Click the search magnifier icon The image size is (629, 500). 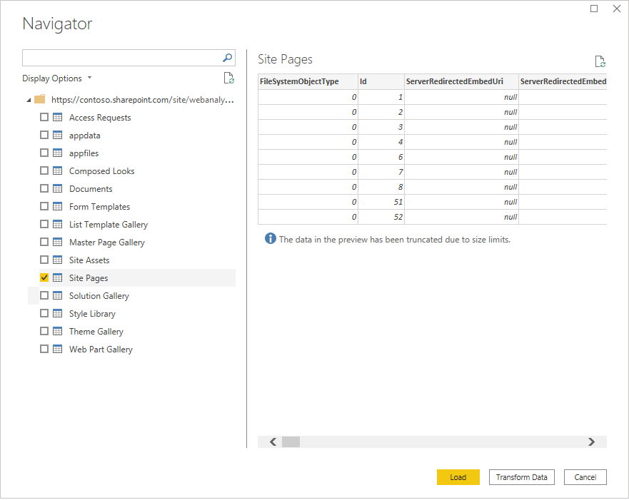pos(227,58)
